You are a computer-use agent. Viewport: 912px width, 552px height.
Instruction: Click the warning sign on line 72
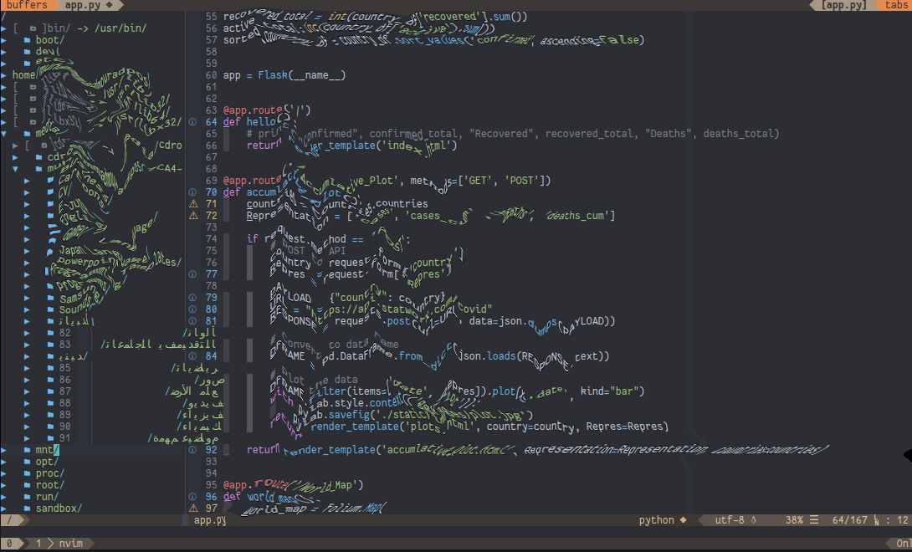pos(193,215)
